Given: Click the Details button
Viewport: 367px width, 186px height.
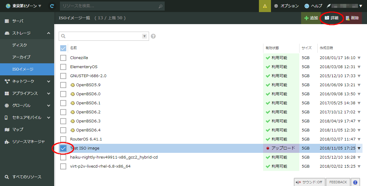Looking at the screenshot, I should tap(332, 18).
